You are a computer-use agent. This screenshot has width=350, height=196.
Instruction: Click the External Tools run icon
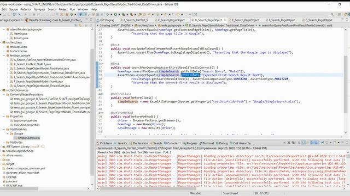(131, 14)
